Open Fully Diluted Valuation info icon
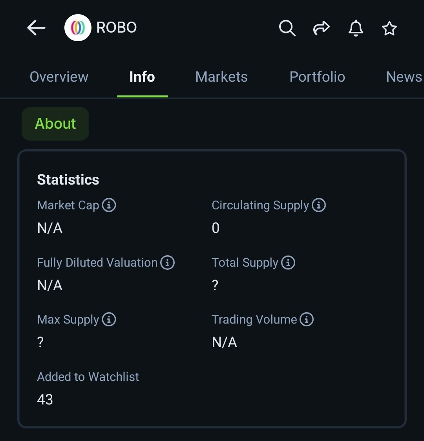This screenshot has height=441, width=424. click(x=167, y=262)
